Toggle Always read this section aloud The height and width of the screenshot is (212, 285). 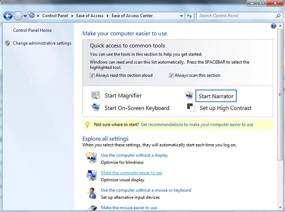point(92,75)
